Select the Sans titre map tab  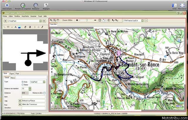(x=53, y=24)
